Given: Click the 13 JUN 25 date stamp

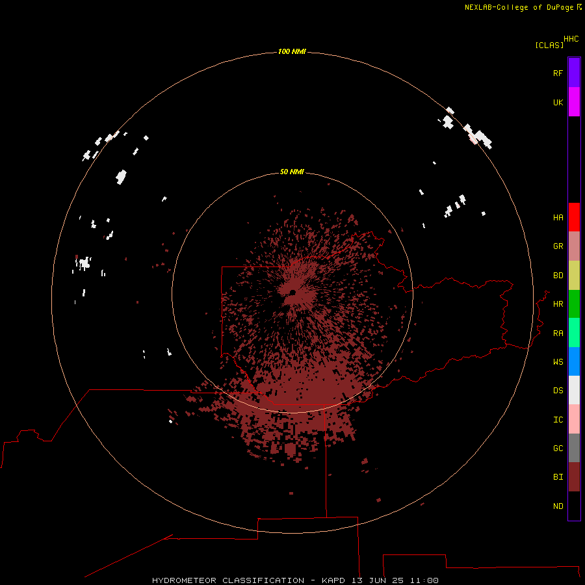Looking at the screenshot, I should point(378,580).
